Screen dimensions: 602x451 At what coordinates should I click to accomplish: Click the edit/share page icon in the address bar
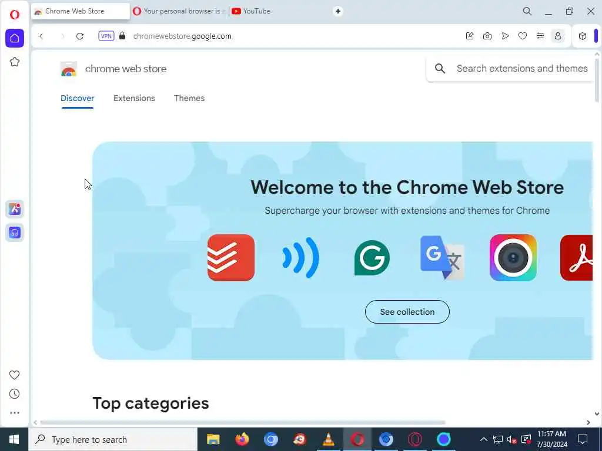coord(470,36)
